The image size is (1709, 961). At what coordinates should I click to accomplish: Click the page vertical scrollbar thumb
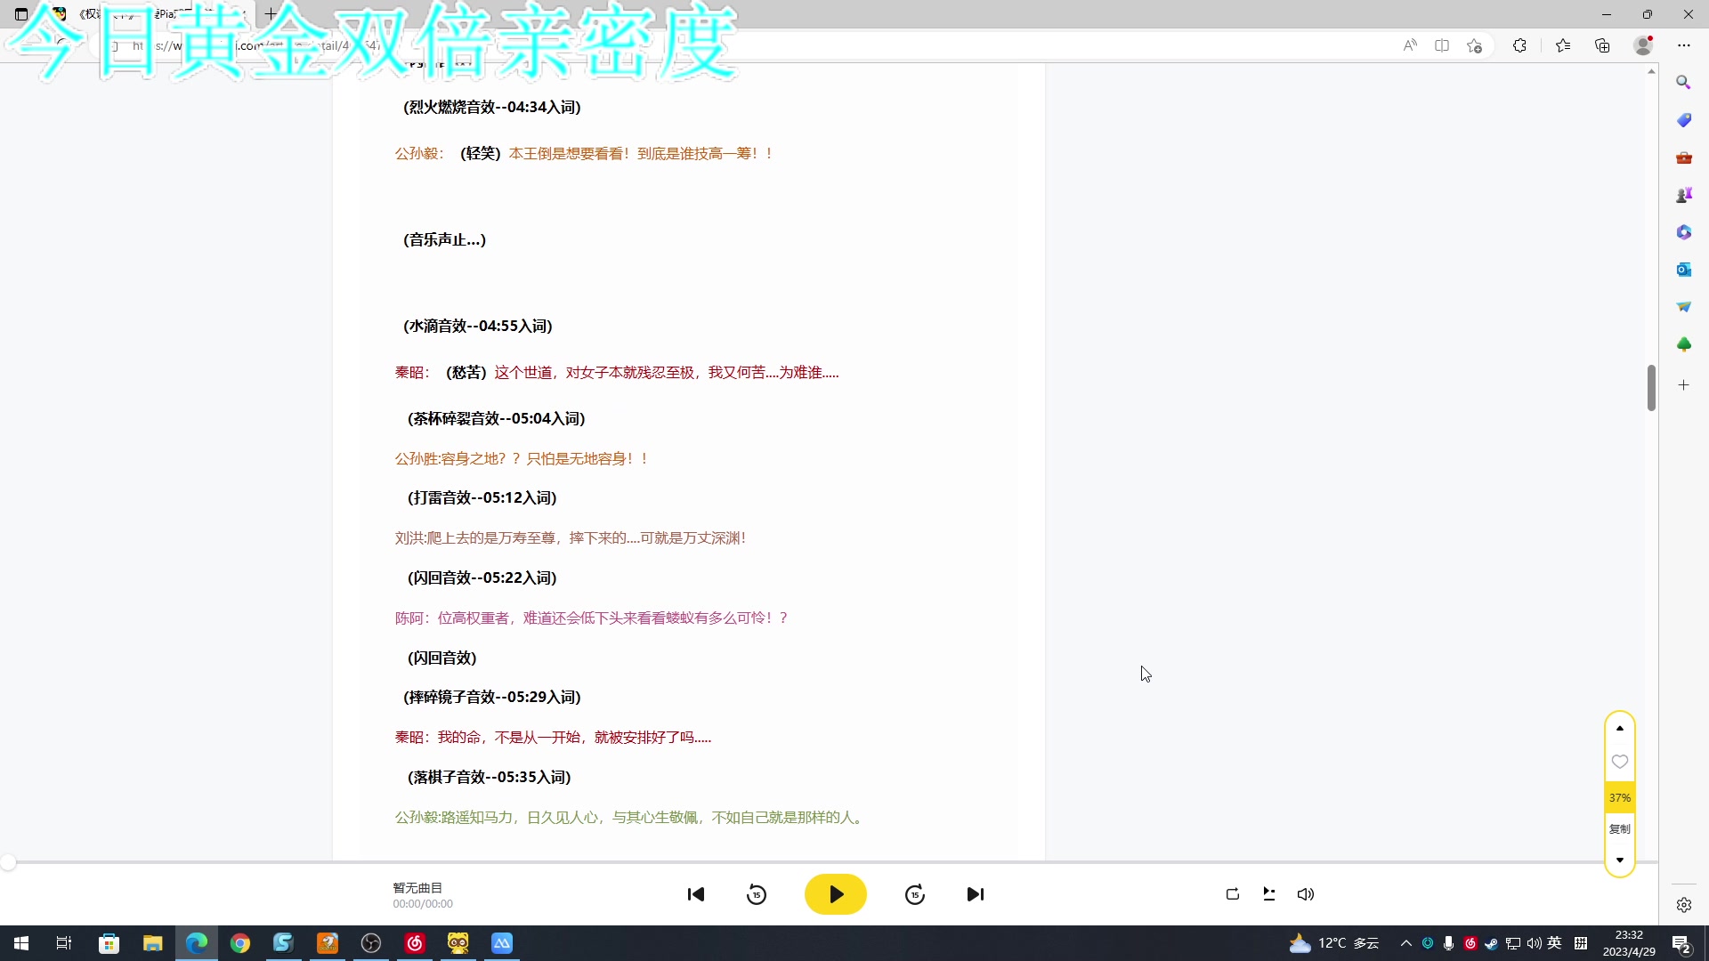point(1651,388)
